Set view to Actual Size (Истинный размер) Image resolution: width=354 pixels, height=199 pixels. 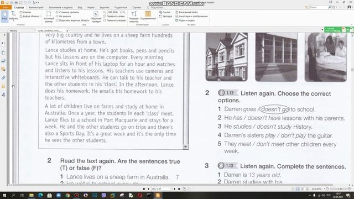coord(49,17)
